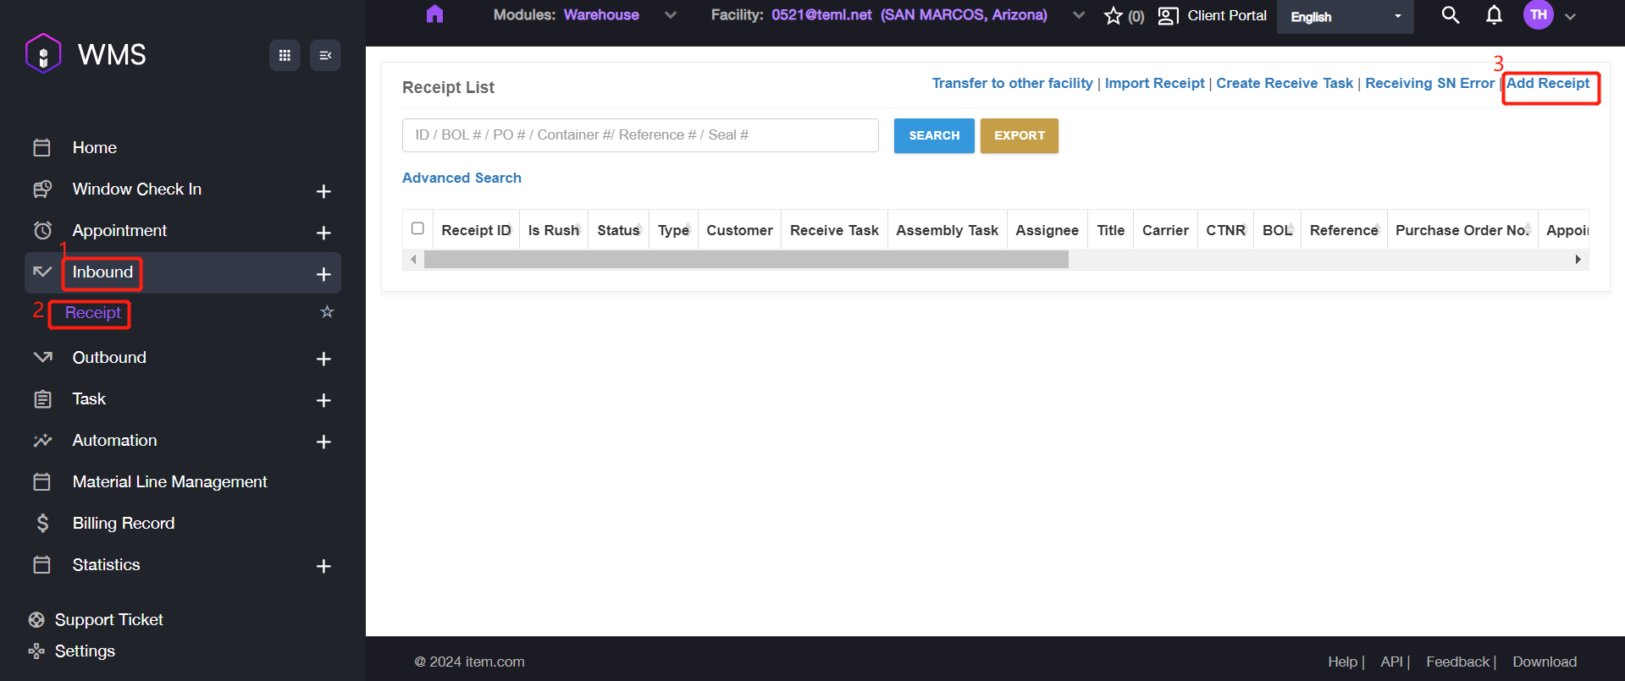The height and width of the screenshot is (681, 1625).
Task: Expand the Facility selector dropdown
Action: pos(1078,15)
